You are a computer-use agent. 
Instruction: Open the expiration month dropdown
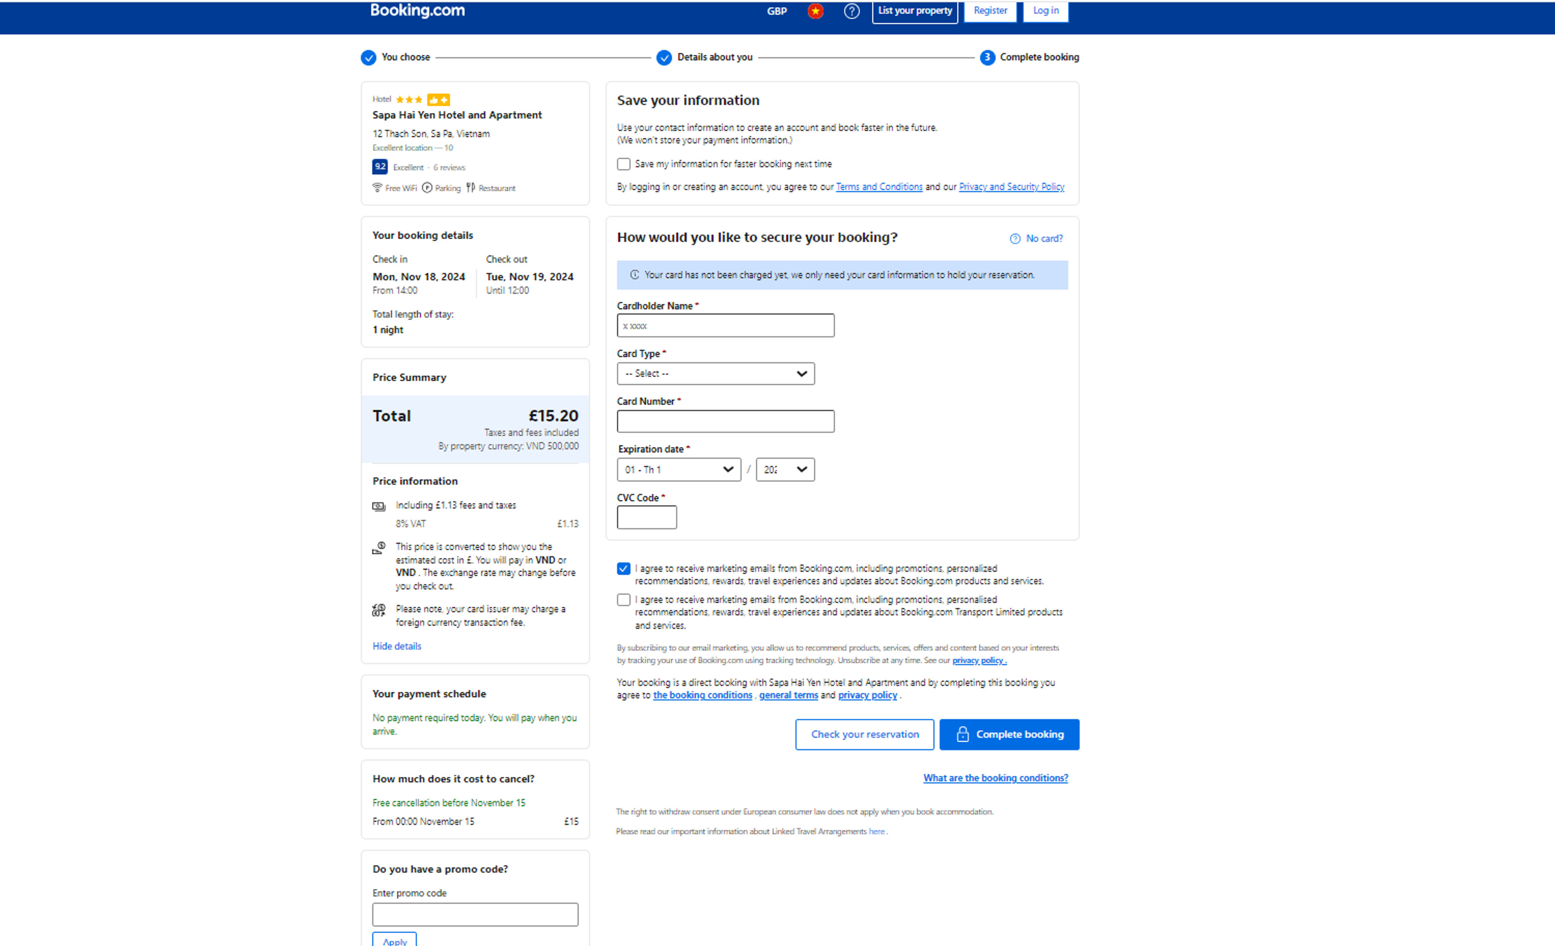pos(678,469)
